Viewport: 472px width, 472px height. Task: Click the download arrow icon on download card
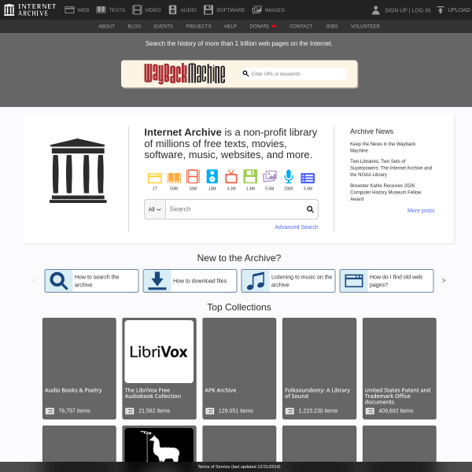tap(157, 281)
